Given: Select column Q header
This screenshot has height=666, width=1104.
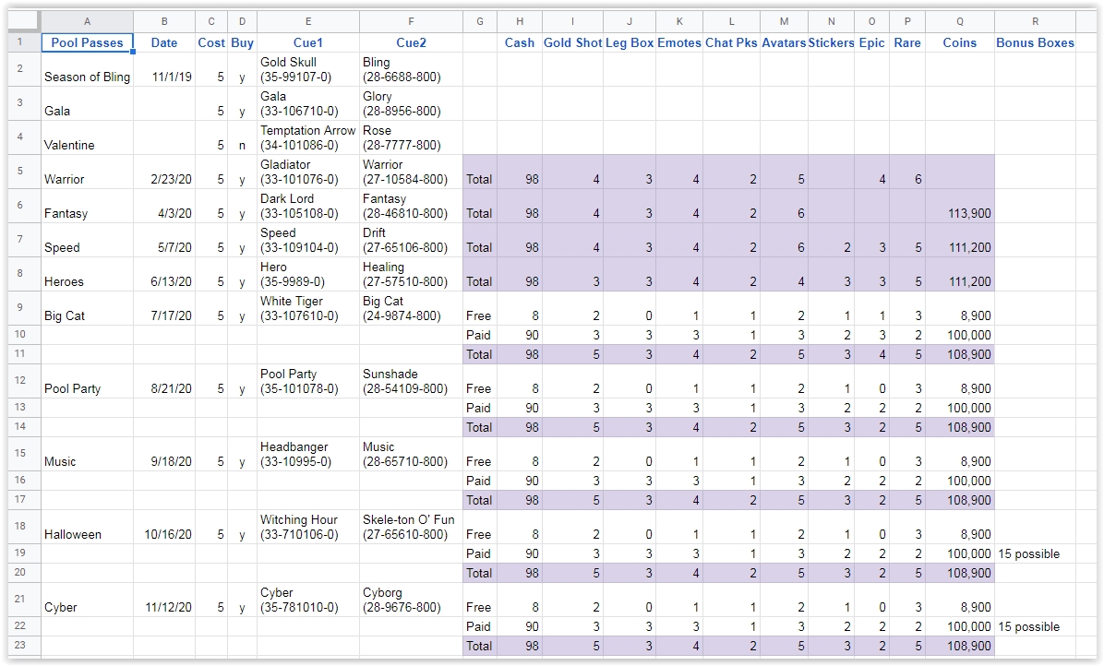Looking at the screenshot, I should [960, 22].
